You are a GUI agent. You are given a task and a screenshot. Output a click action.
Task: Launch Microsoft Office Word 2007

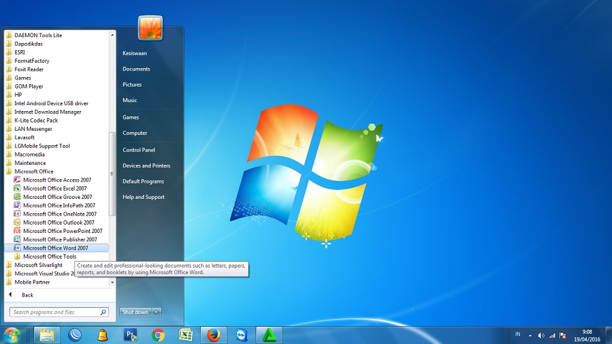pos(57,248)
